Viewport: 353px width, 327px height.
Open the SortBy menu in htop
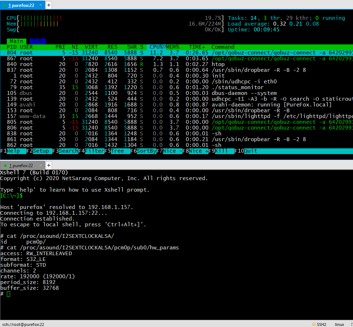pyautogui.click(x=146, y=151)
